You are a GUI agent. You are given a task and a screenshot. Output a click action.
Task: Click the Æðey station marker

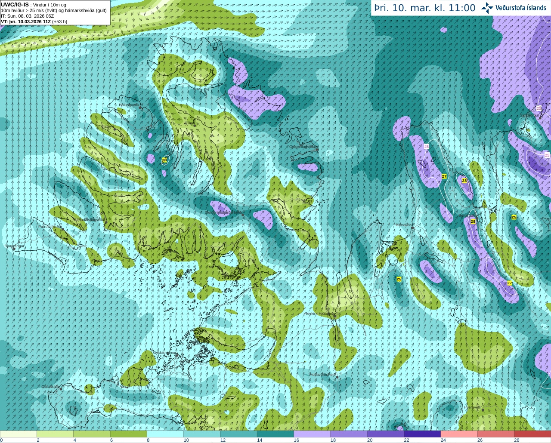pos(194,125)
